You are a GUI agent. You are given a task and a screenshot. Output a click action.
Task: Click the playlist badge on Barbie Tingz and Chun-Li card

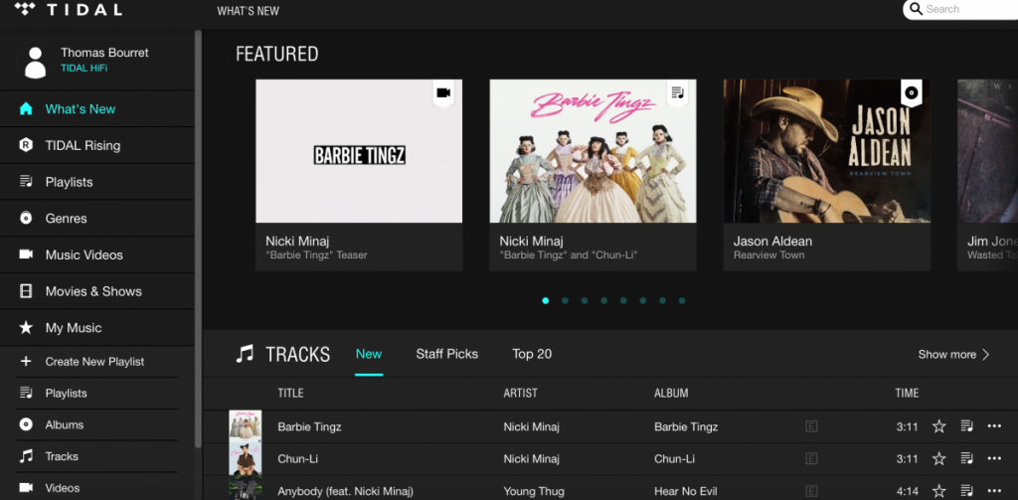677,93
